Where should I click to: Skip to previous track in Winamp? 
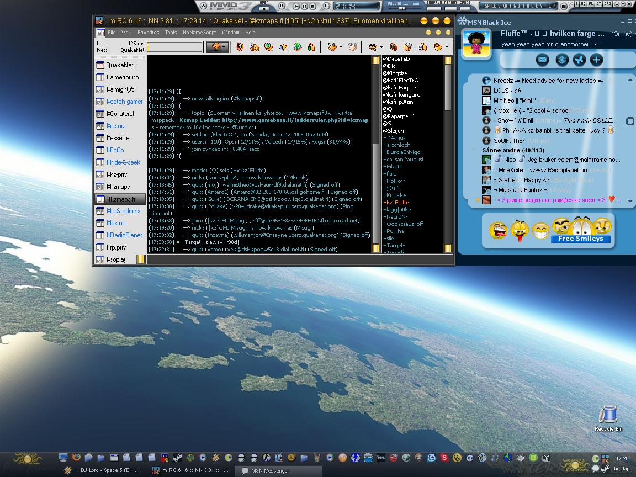tap(282, 6)
